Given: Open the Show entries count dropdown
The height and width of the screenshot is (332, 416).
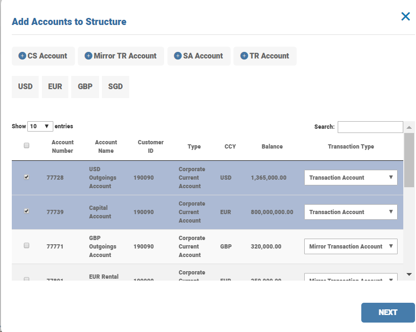Looking at the screenshot, I should click(40, 126).
